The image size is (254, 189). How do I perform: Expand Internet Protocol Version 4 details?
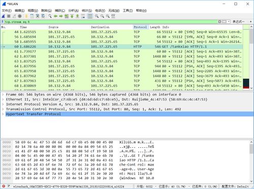(3, 104)
